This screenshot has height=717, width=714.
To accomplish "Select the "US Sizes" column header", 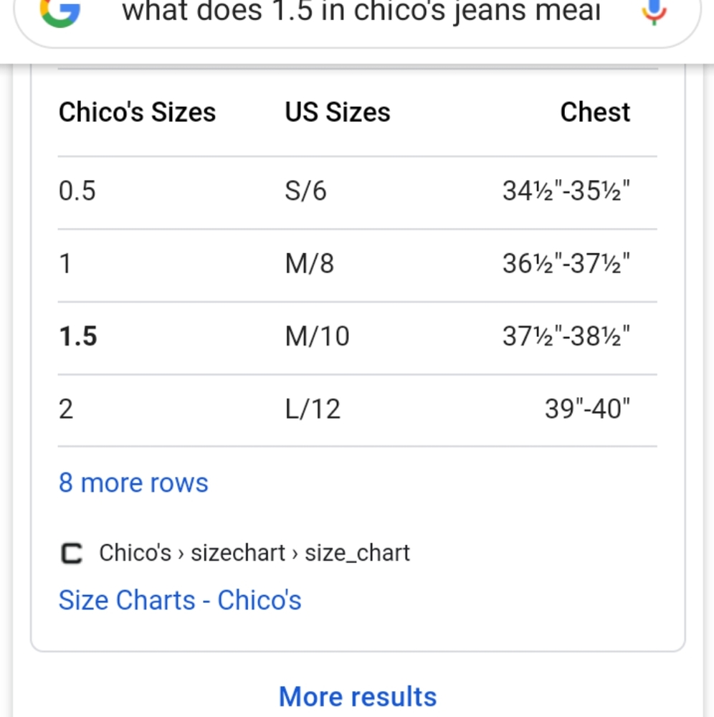I will (338, 113).
